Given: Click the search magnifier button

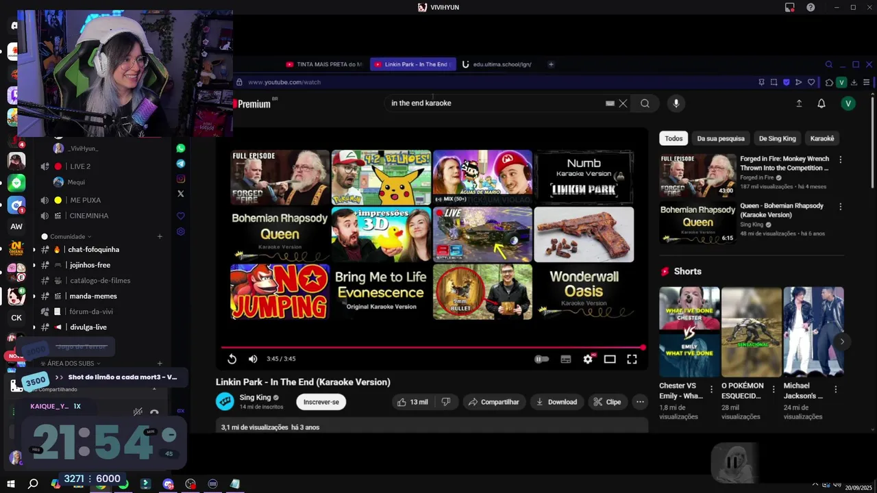Looking at the screenshot, I should [x=645, y=103].
